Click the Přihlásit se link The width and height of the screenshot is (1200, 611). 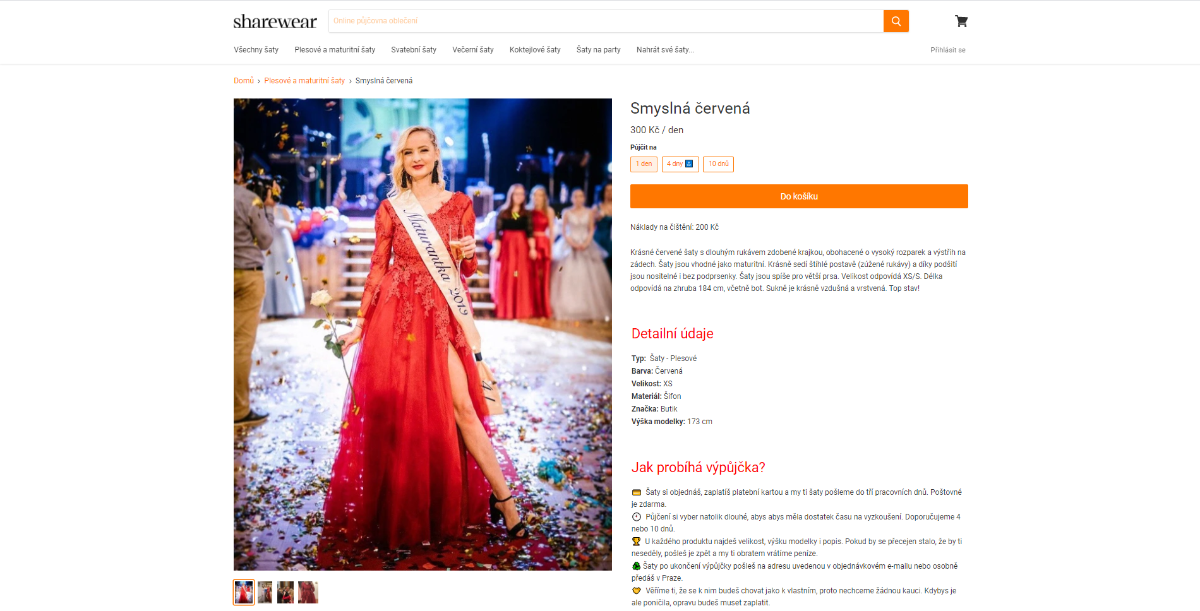[x=947, y=50]
